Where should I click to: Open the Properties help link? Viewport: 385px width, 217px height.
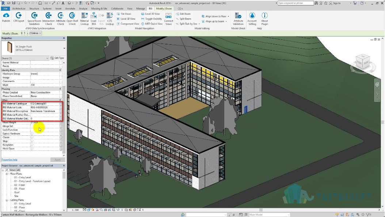[9, 160]
